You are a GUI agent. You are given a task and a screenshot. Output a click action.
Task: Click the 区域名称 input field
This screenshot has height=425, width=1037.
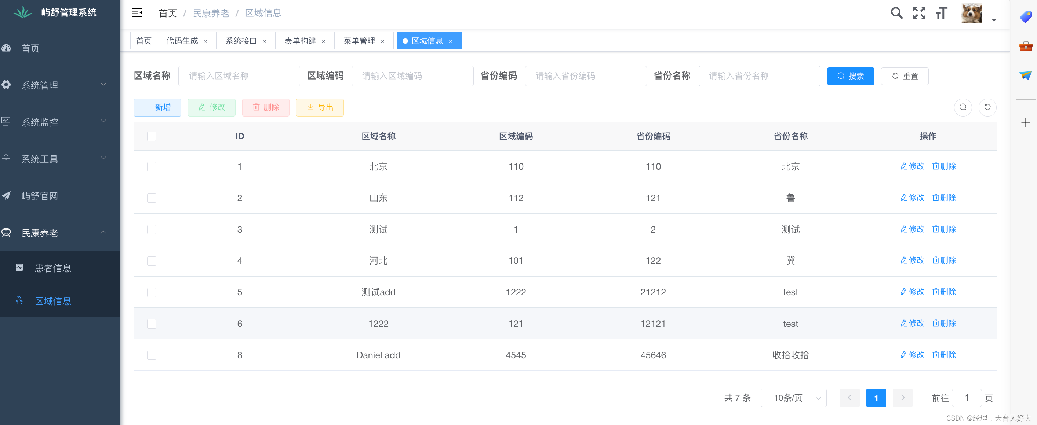[x=239, y=75]
